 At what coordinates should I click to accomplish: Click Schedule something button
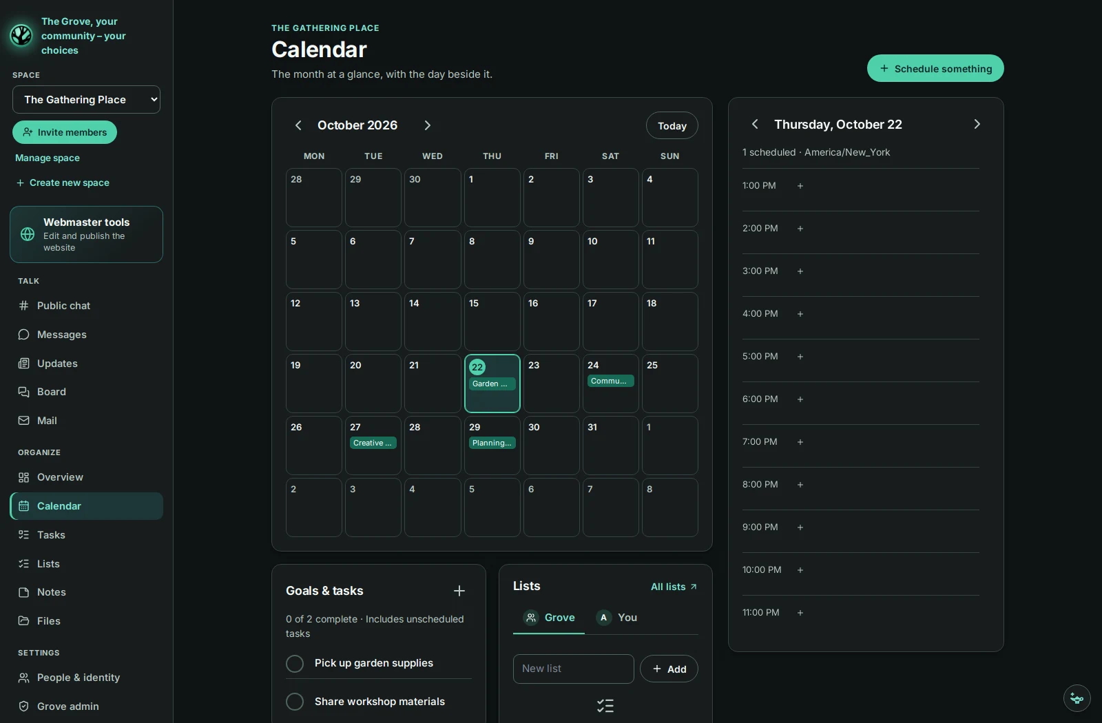pyautogui.click(x=935, y=68)
